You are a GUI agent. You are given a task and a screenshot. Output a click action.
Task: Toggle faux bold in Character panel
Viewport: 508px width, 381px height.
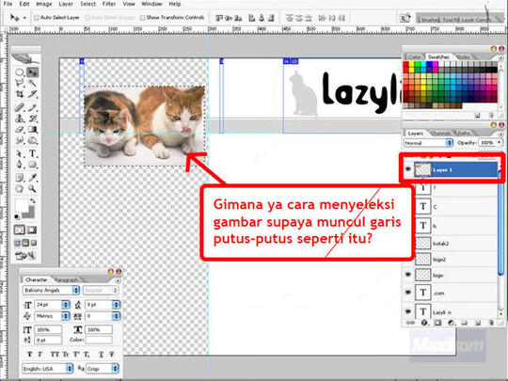30,355
